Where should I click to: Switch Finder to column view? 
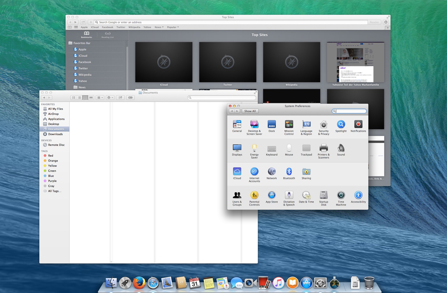click(x=85, y=98)
